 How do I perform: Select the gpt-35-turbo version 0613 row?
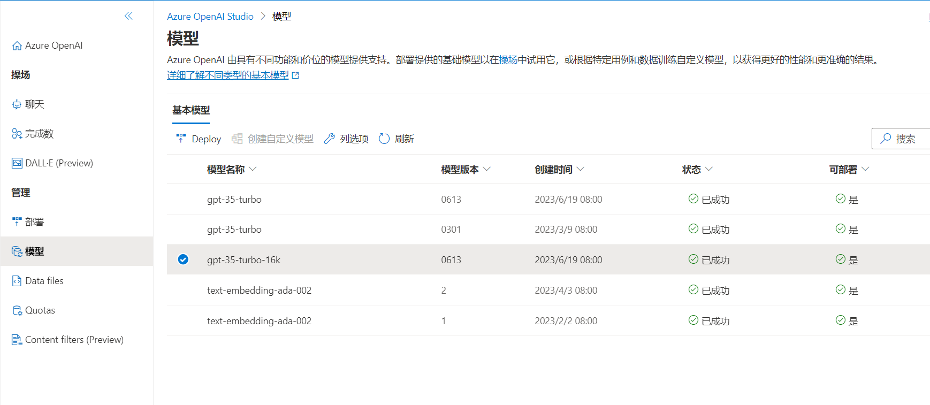548,199
